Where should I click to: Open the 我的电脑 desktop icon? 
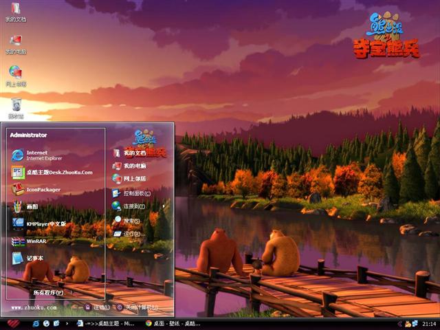coord(16,44)
